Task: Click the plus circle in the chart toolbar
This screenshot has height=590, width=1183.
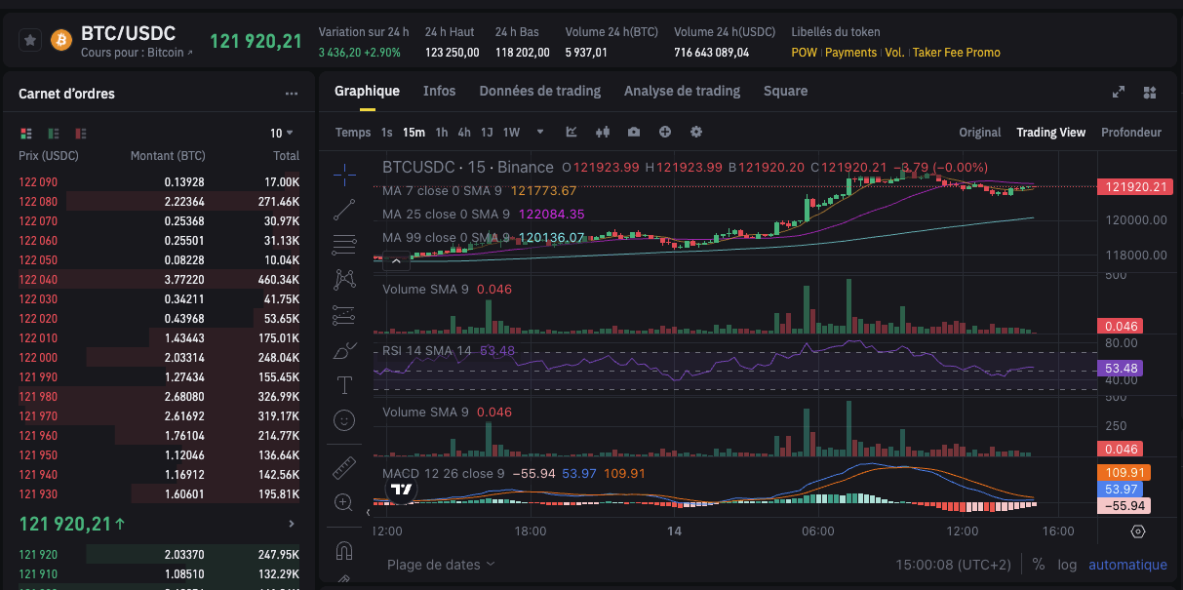Action: coord(665,132)
